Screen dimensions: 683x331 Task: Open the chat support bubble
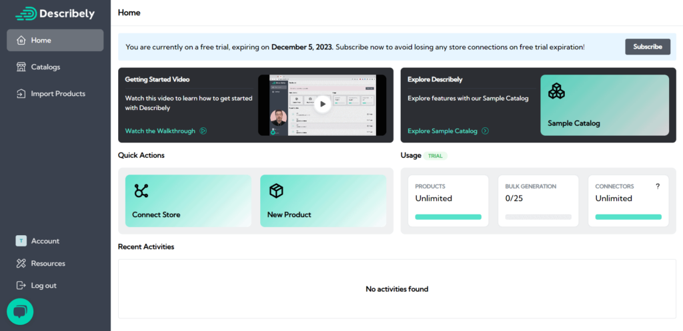[20, 312]
